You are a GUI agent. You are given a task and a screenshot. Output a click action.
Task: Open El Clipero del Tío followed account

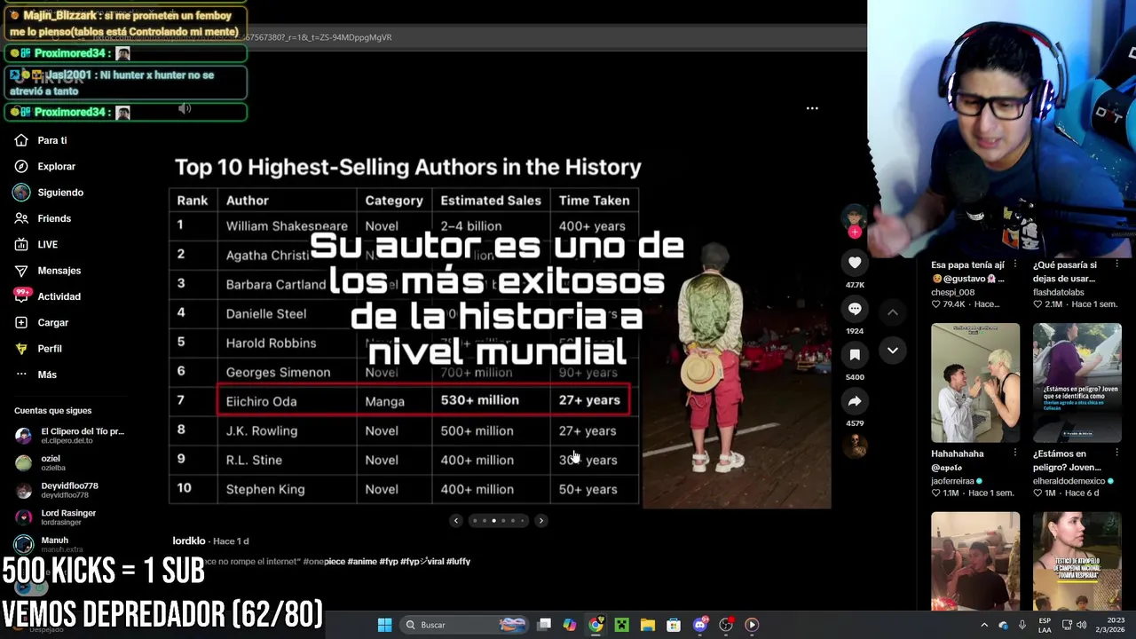69,435
